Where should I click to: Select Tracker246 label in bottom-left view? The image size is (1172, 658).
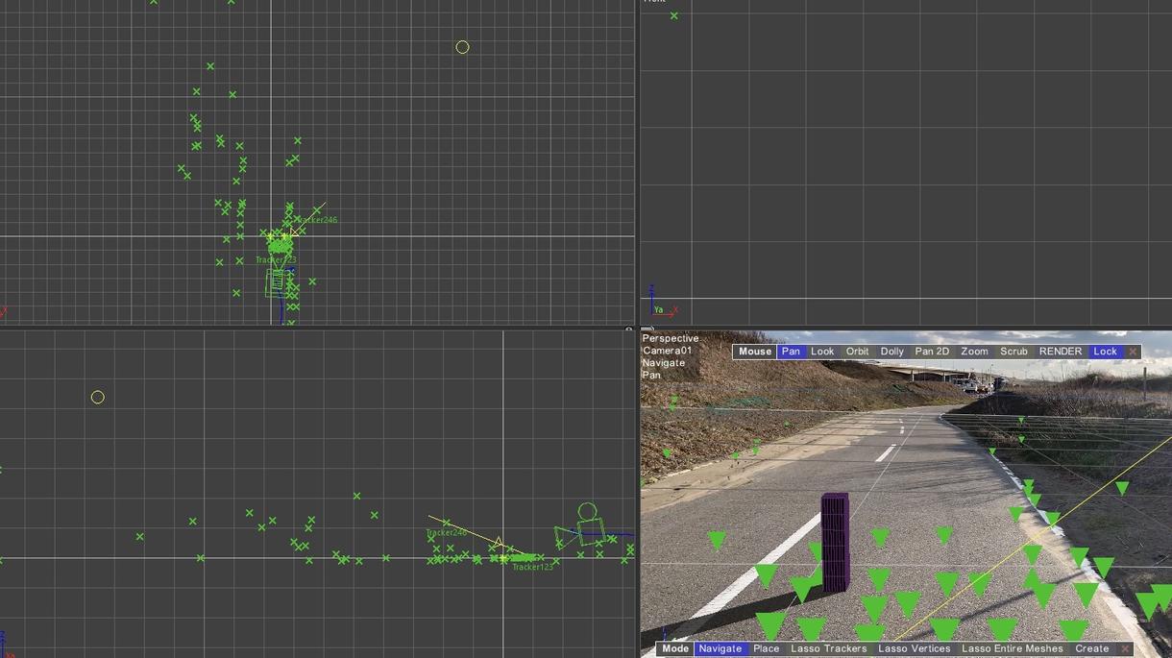(446, 532)
